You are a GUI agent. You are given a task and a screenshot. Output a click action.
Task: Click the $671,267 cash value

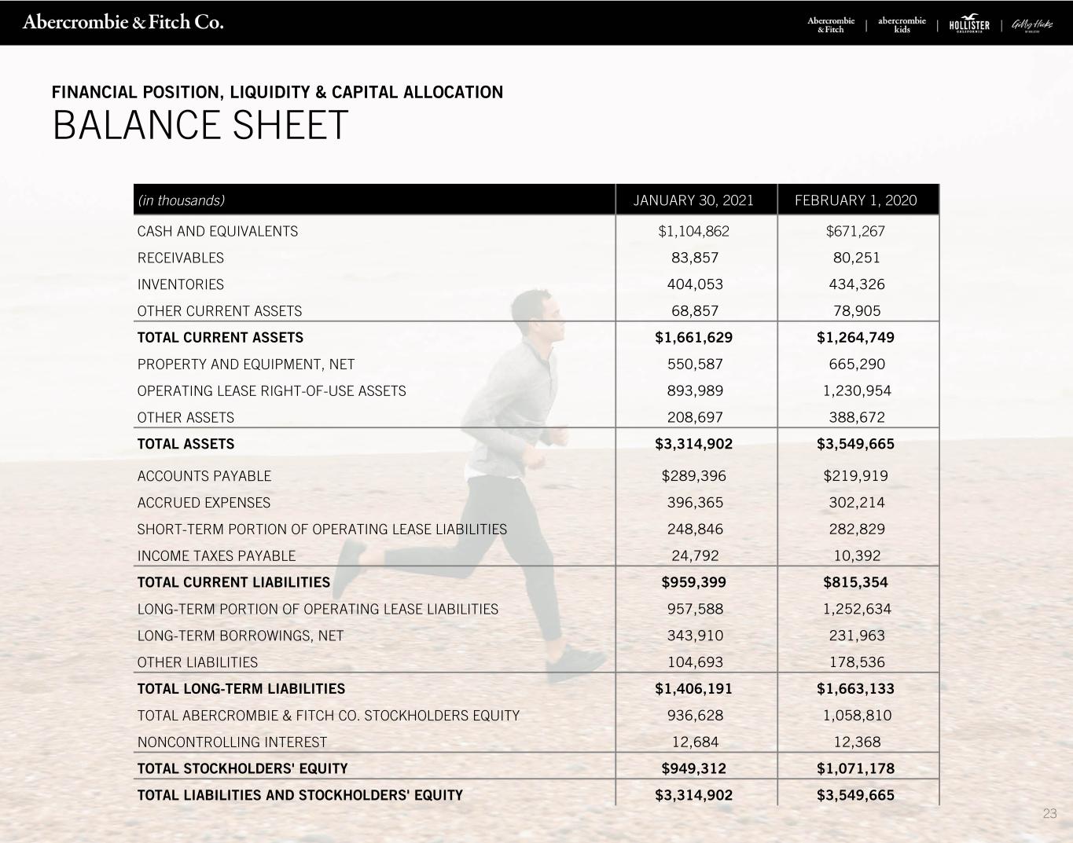pos(856,231)
